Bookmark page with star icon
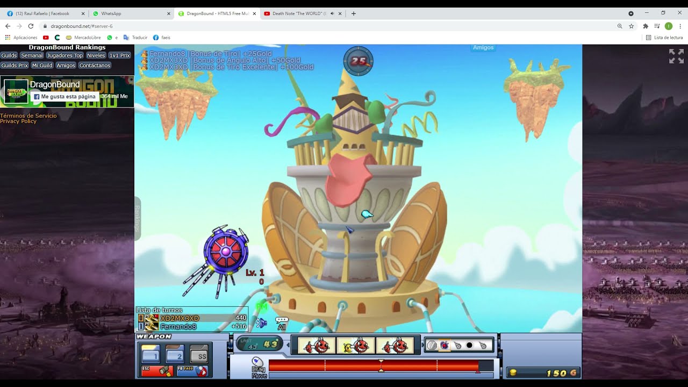The width and height of the screenshot is (688, 387). pos(632,26)
